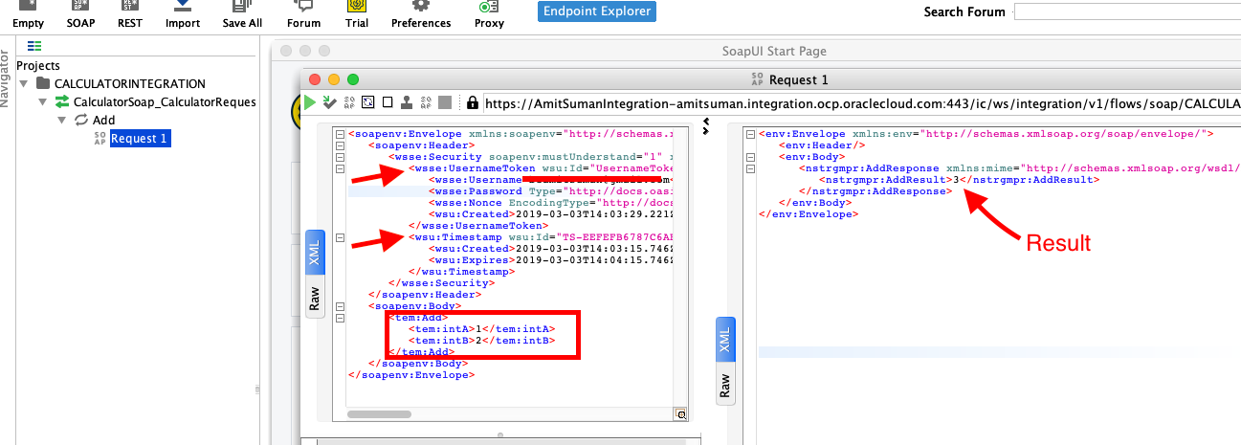Screen dimensions: 1241x445
Task: Select the endpoint URL dropdown field
Action: point(861,102)
